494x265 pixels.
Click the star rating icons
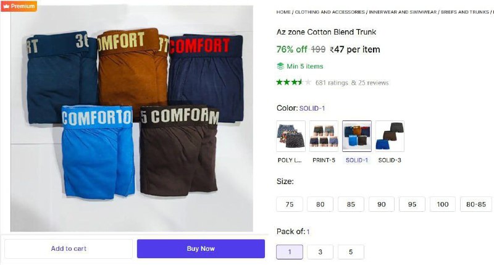(x=293, y=82)
